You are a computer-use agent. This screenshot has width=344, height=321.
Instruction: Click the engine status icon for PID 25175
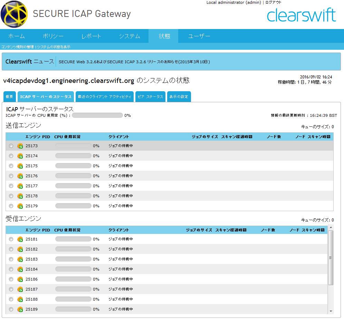tap(20, 166)
